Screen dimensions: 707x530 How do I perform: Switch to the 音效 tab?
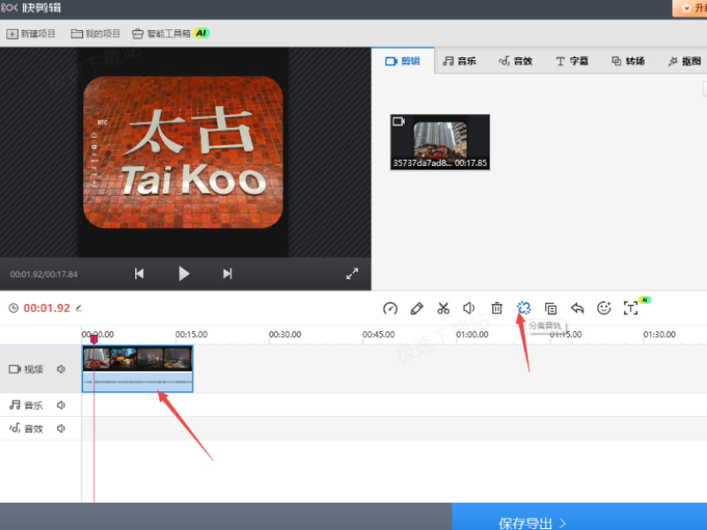(515, 61)
